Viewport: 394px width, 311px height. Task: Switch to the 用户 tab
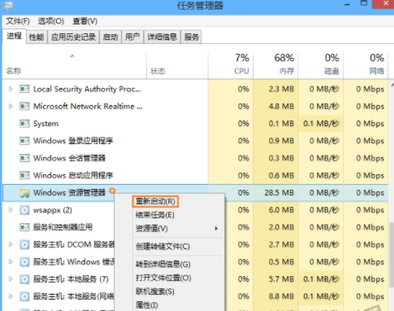click(132, 37)
